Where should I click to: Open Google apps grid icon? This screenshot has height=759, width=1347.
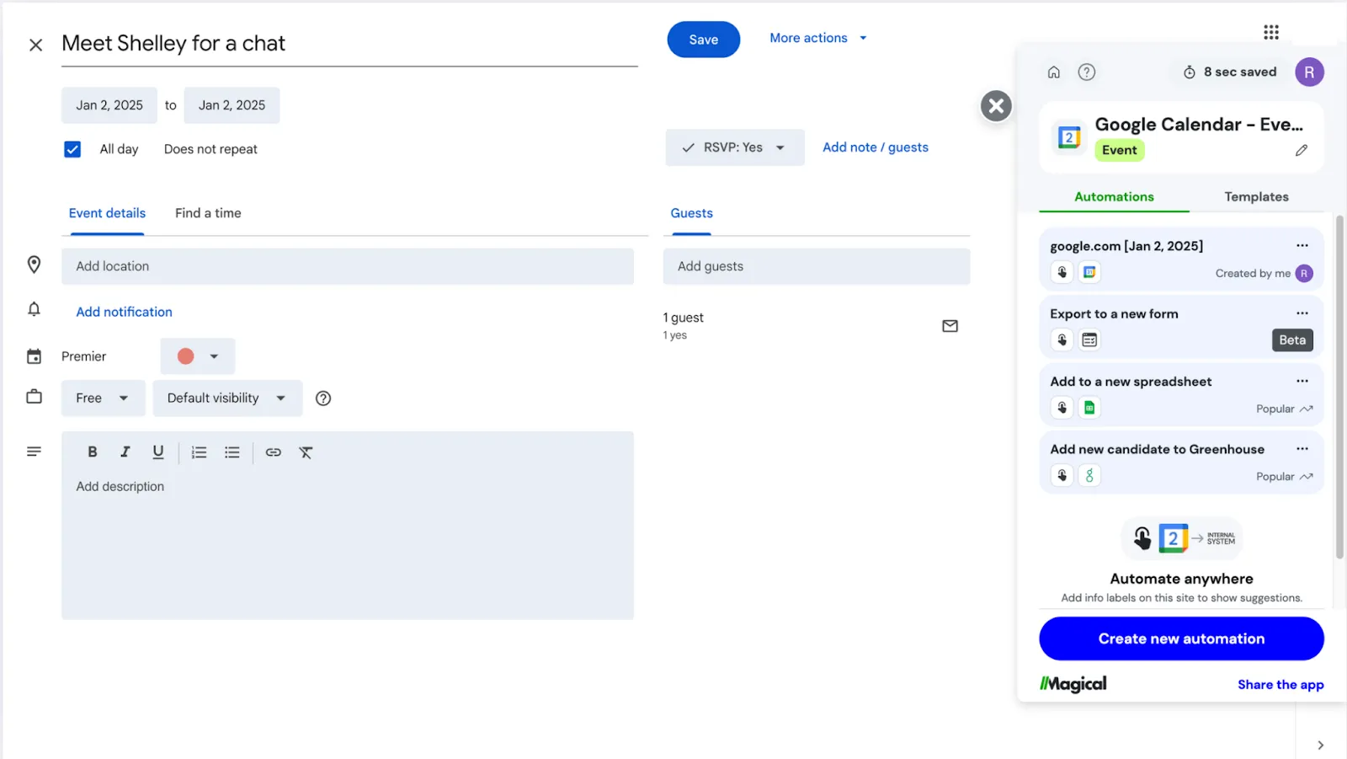click(x=1271, y=32)
